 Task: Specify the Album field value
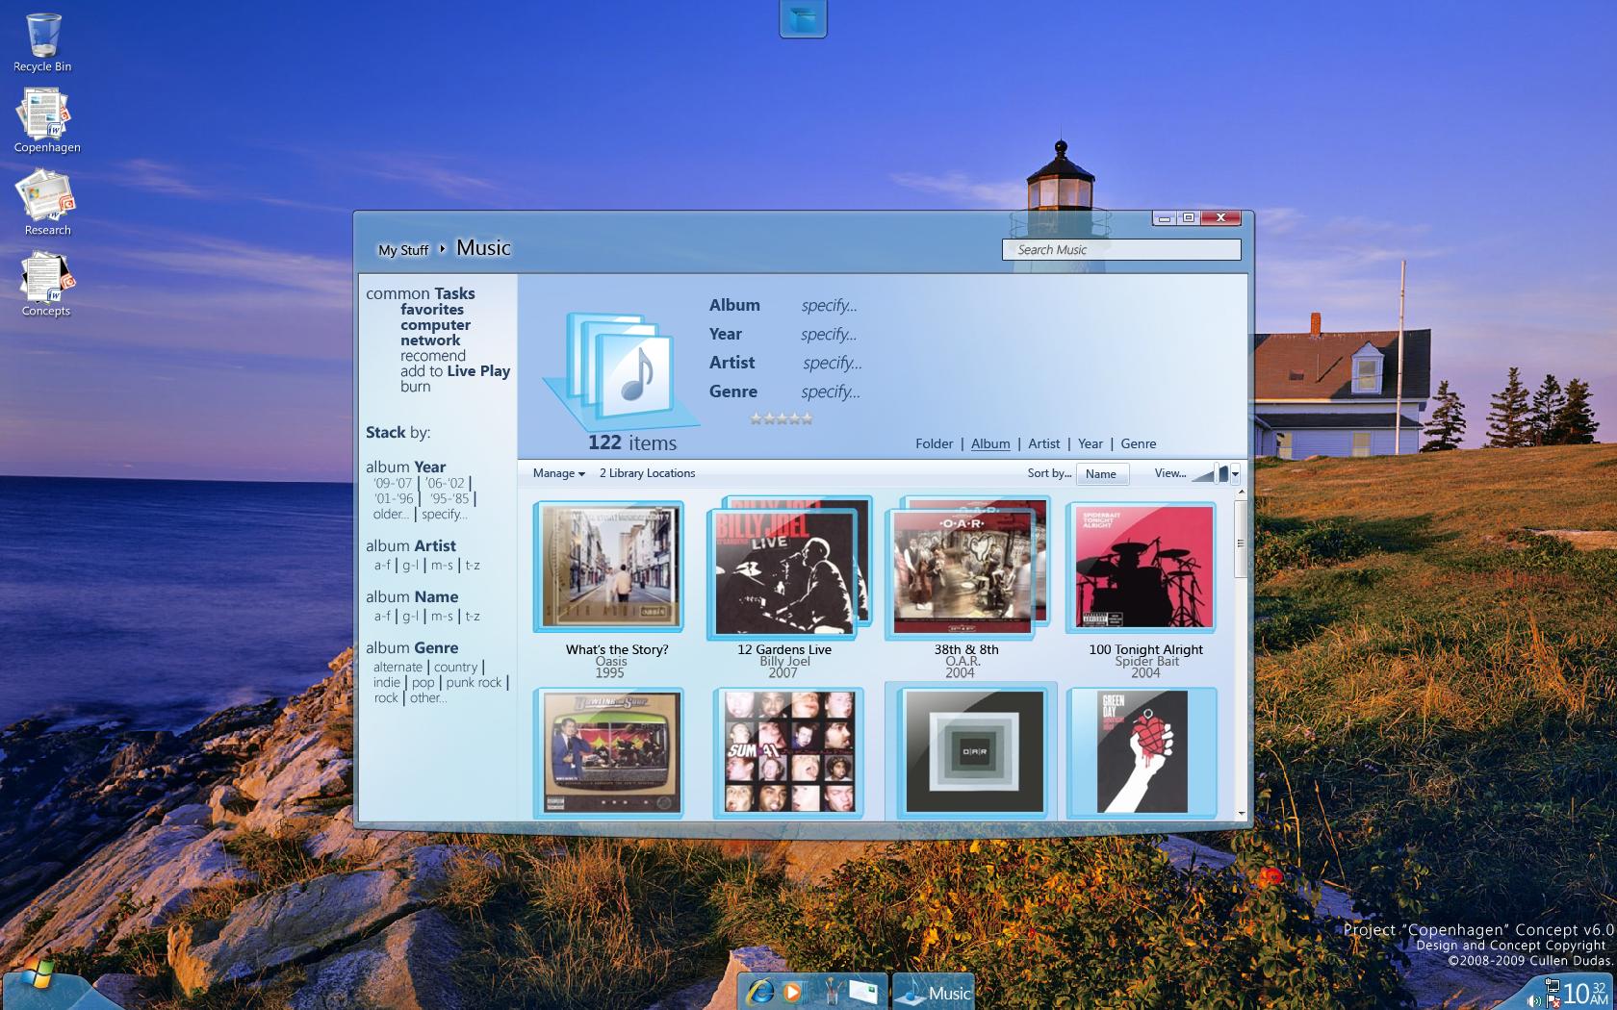[829, 306]
